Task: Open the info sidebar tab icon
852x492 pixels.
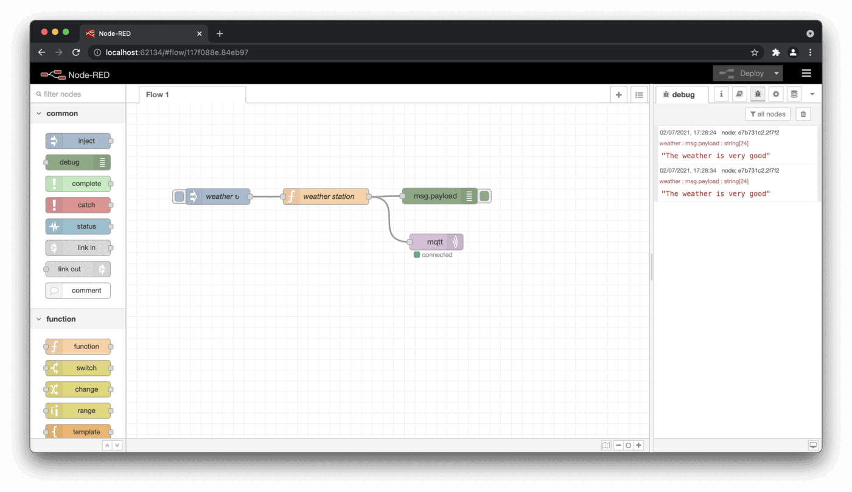Action: [x=721, y=94]
